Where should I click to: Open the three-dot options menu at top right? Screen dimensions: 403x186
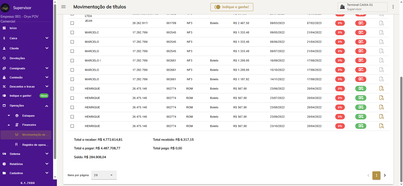coord(393,7)
